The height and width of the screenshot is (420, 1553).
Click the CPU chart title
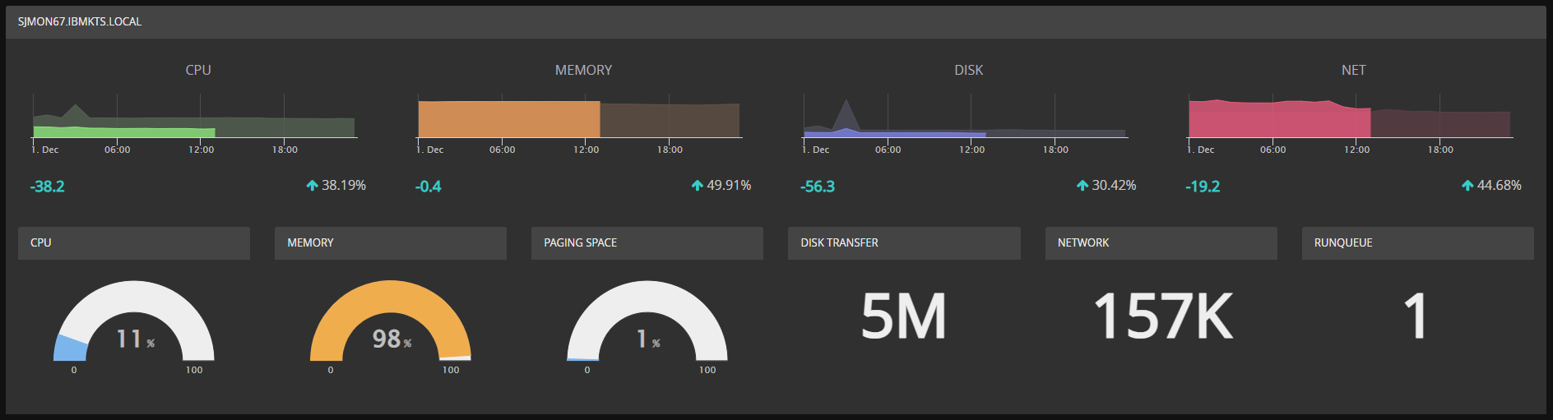coord(198,71)
